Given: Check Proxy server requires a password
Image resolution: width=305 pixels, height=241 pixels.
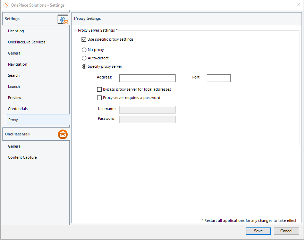Looking at the screenshot, I should 99,98.
